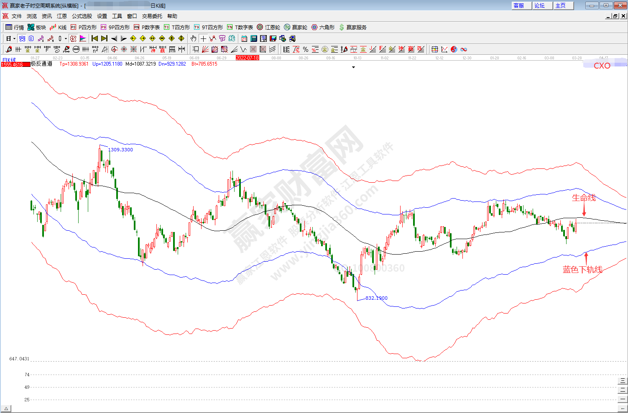The width and height of the screenshot is (628, 413).
Task: Open the 交易委托 menu
Action: click(x=152, y=16)
